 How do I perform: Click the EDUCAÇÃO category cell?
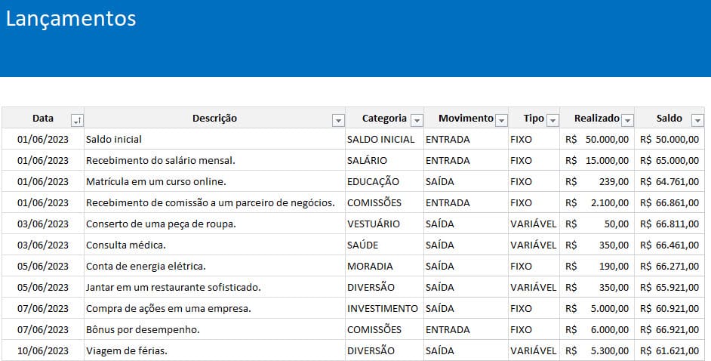click(373, 181)
